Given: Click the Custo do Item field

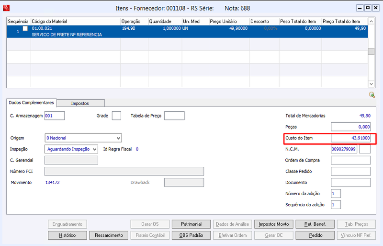Looking at the screenshot, I should point(351,138).
